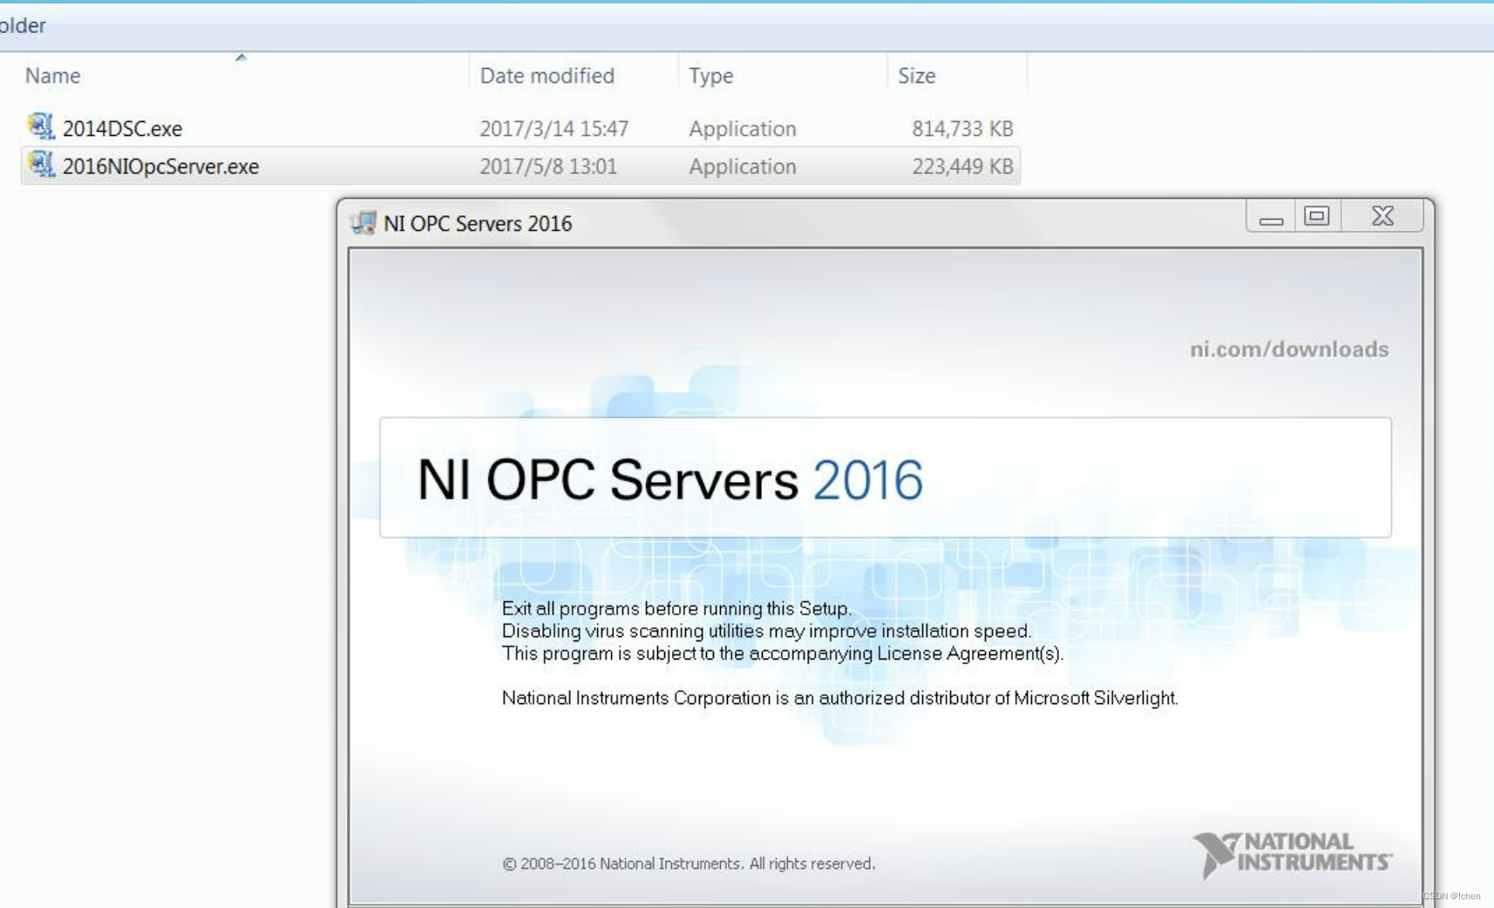
Task: Click the 2014DSC.exe file name
Action: [122, 129]
